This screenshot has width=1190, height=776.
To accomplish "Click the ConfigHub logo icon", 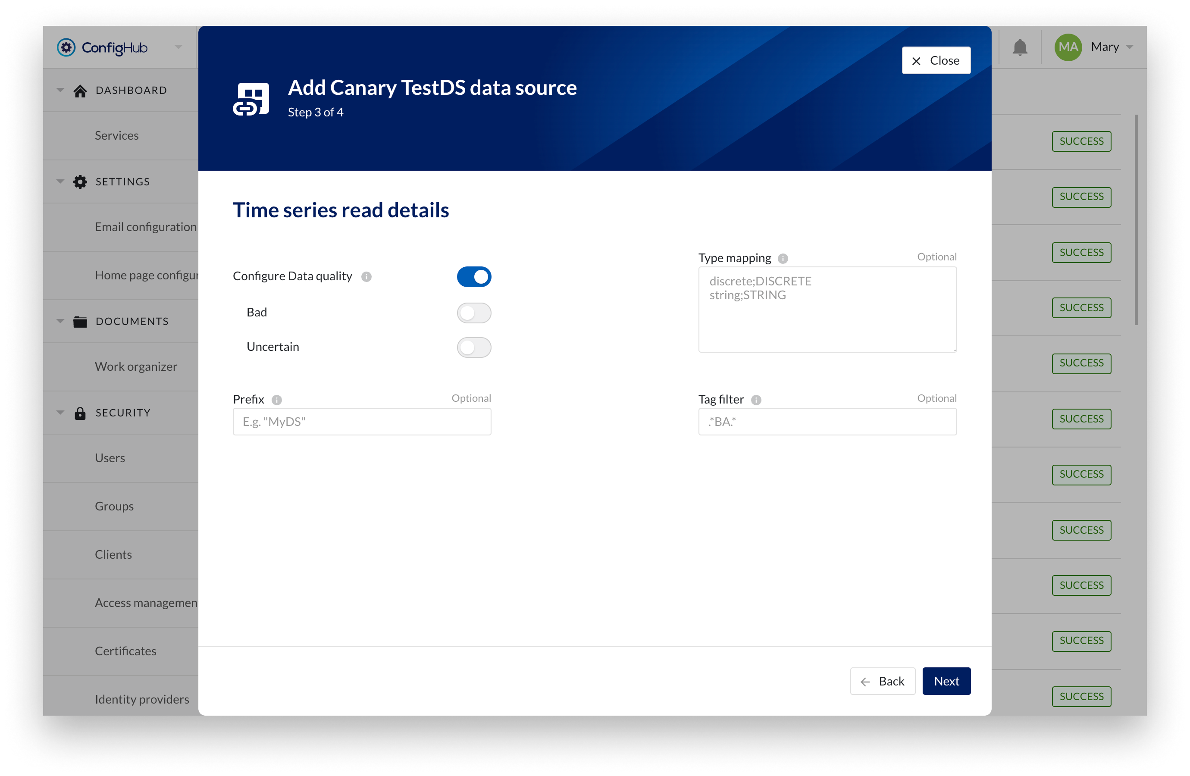I will tap(66, 47).
